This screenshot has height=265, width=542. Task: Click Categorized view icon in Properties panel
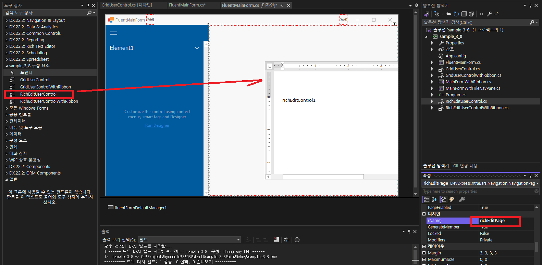(x=426, y=199)
